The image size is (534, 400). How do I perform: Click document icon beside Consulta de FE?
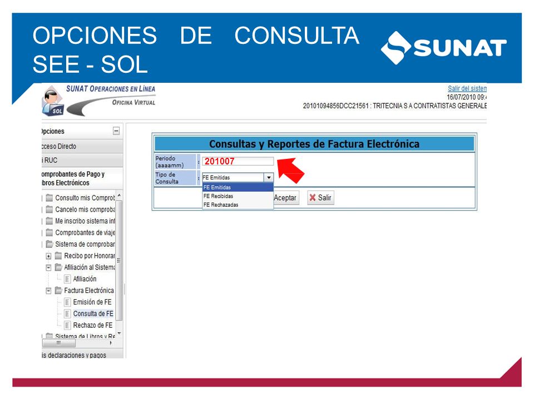[x=67, y=313]
